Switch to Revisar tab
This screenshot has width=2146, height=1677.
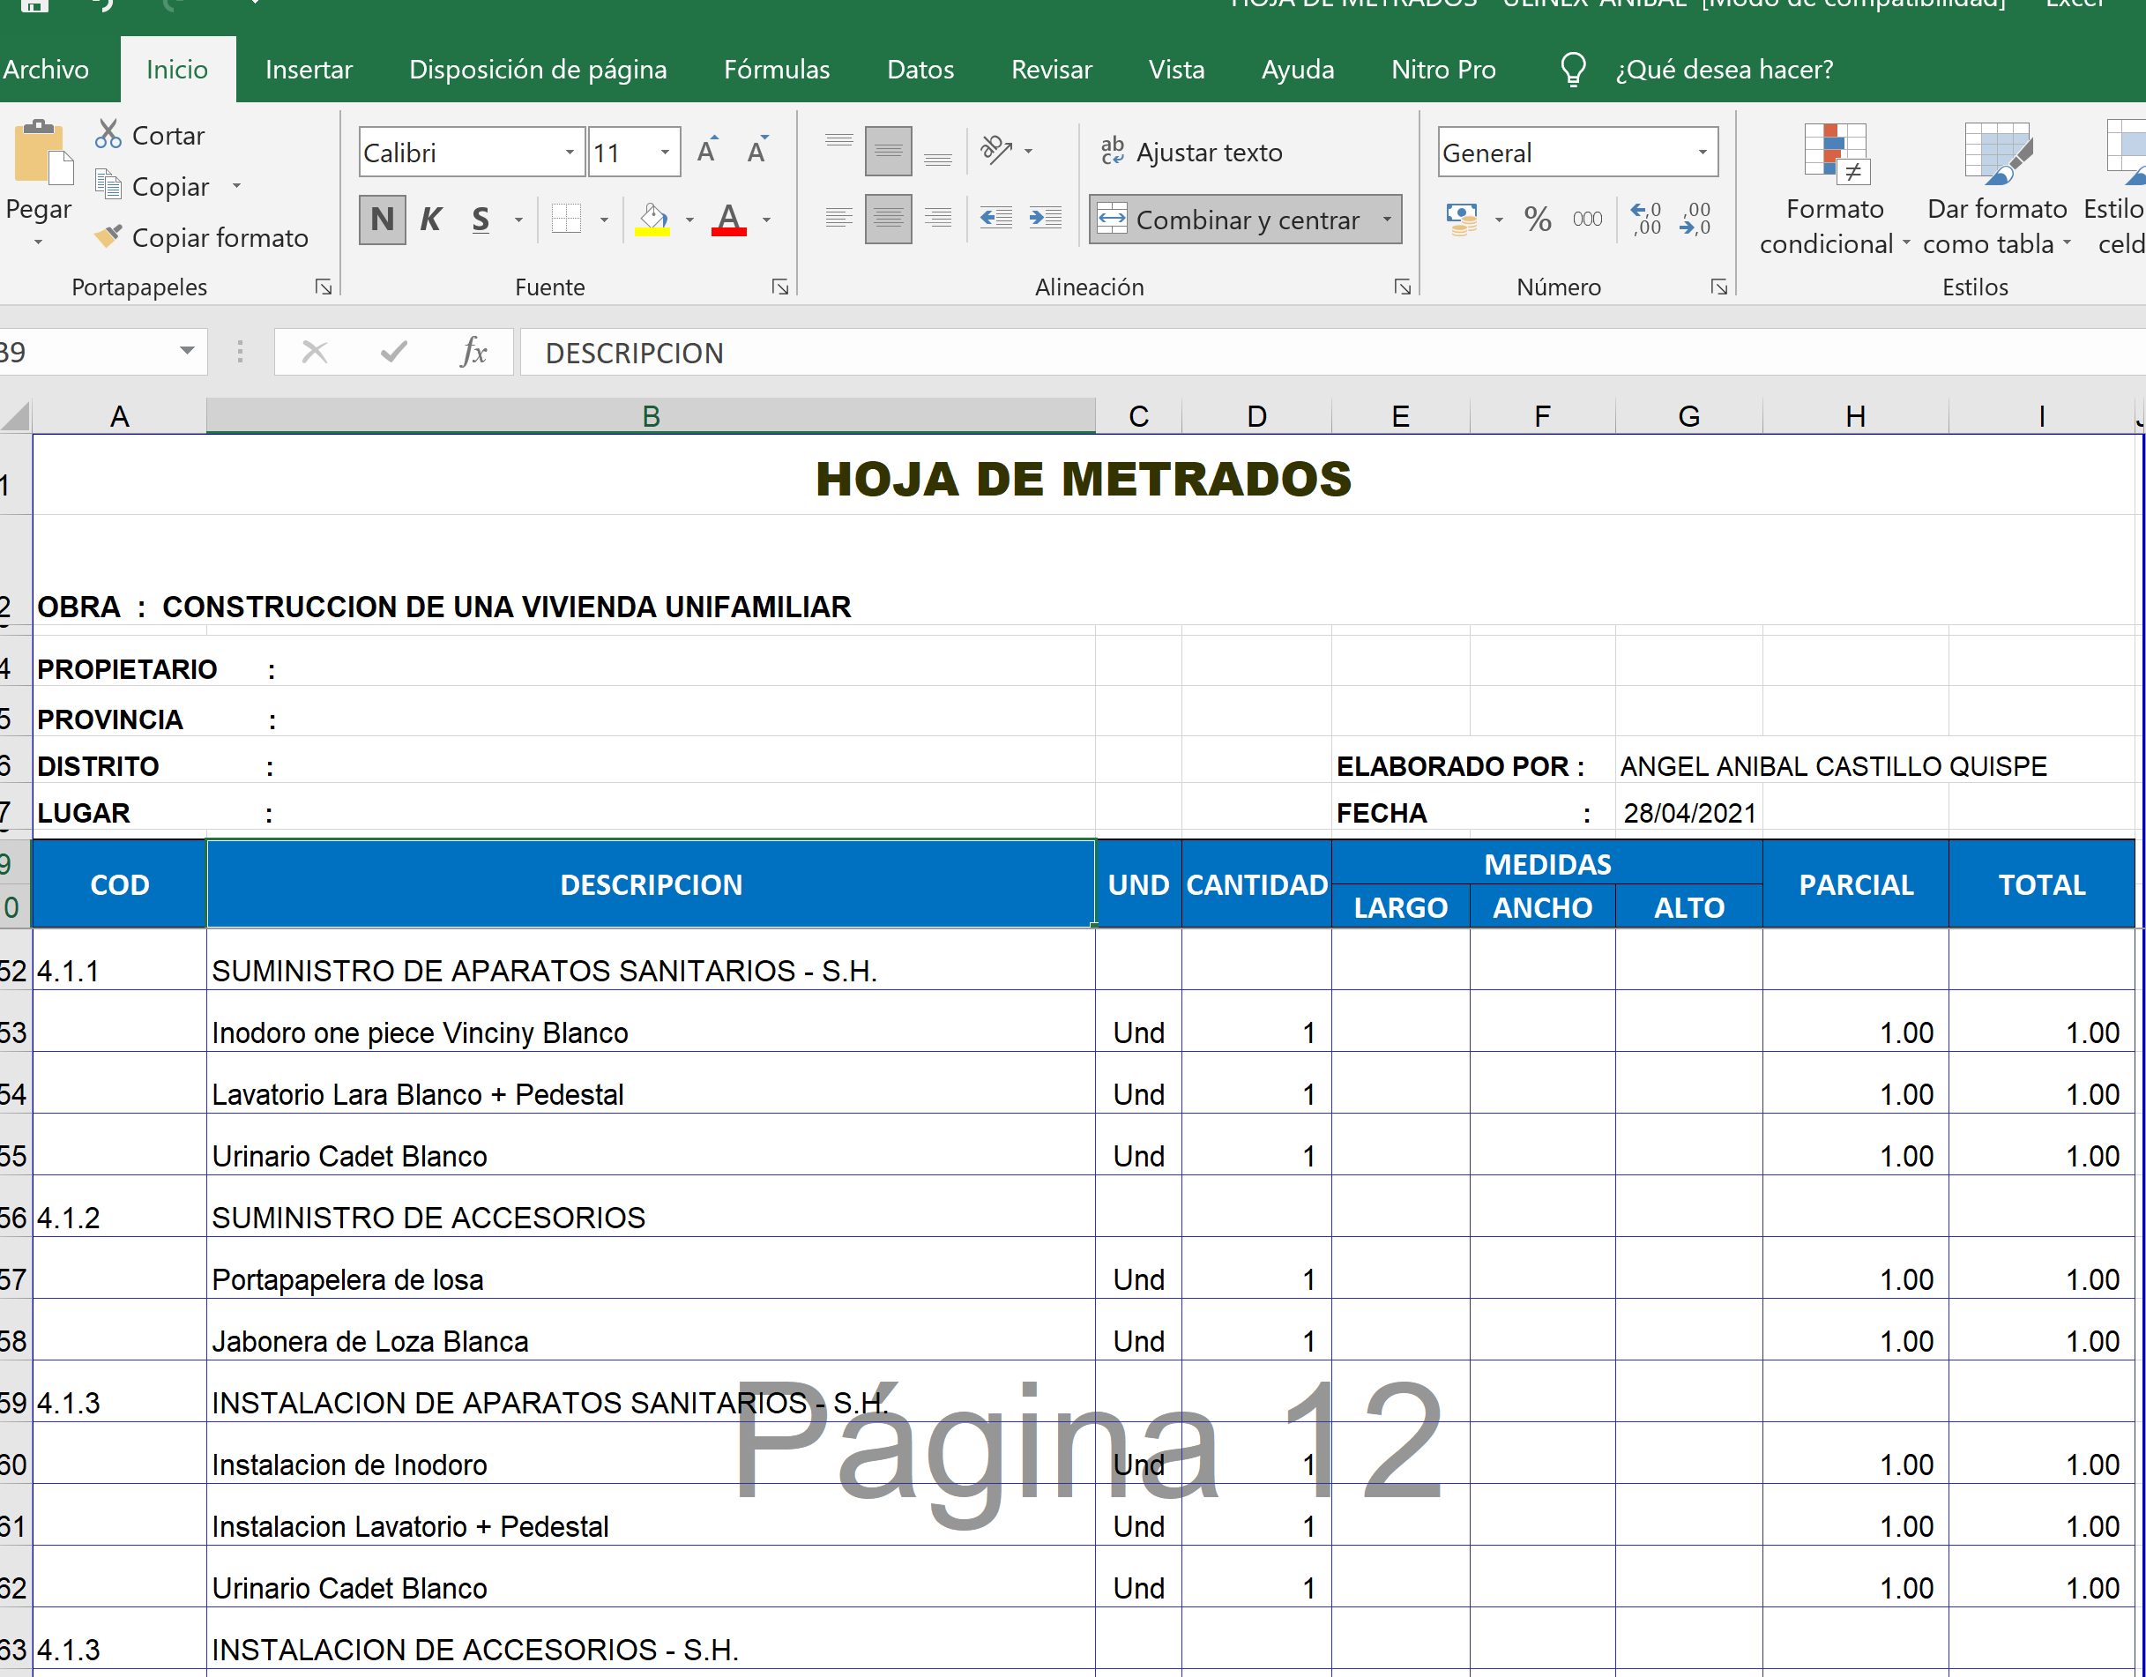(1051, 70)
